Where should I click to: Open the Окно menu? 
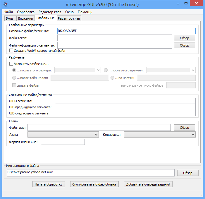pos(69,12)
